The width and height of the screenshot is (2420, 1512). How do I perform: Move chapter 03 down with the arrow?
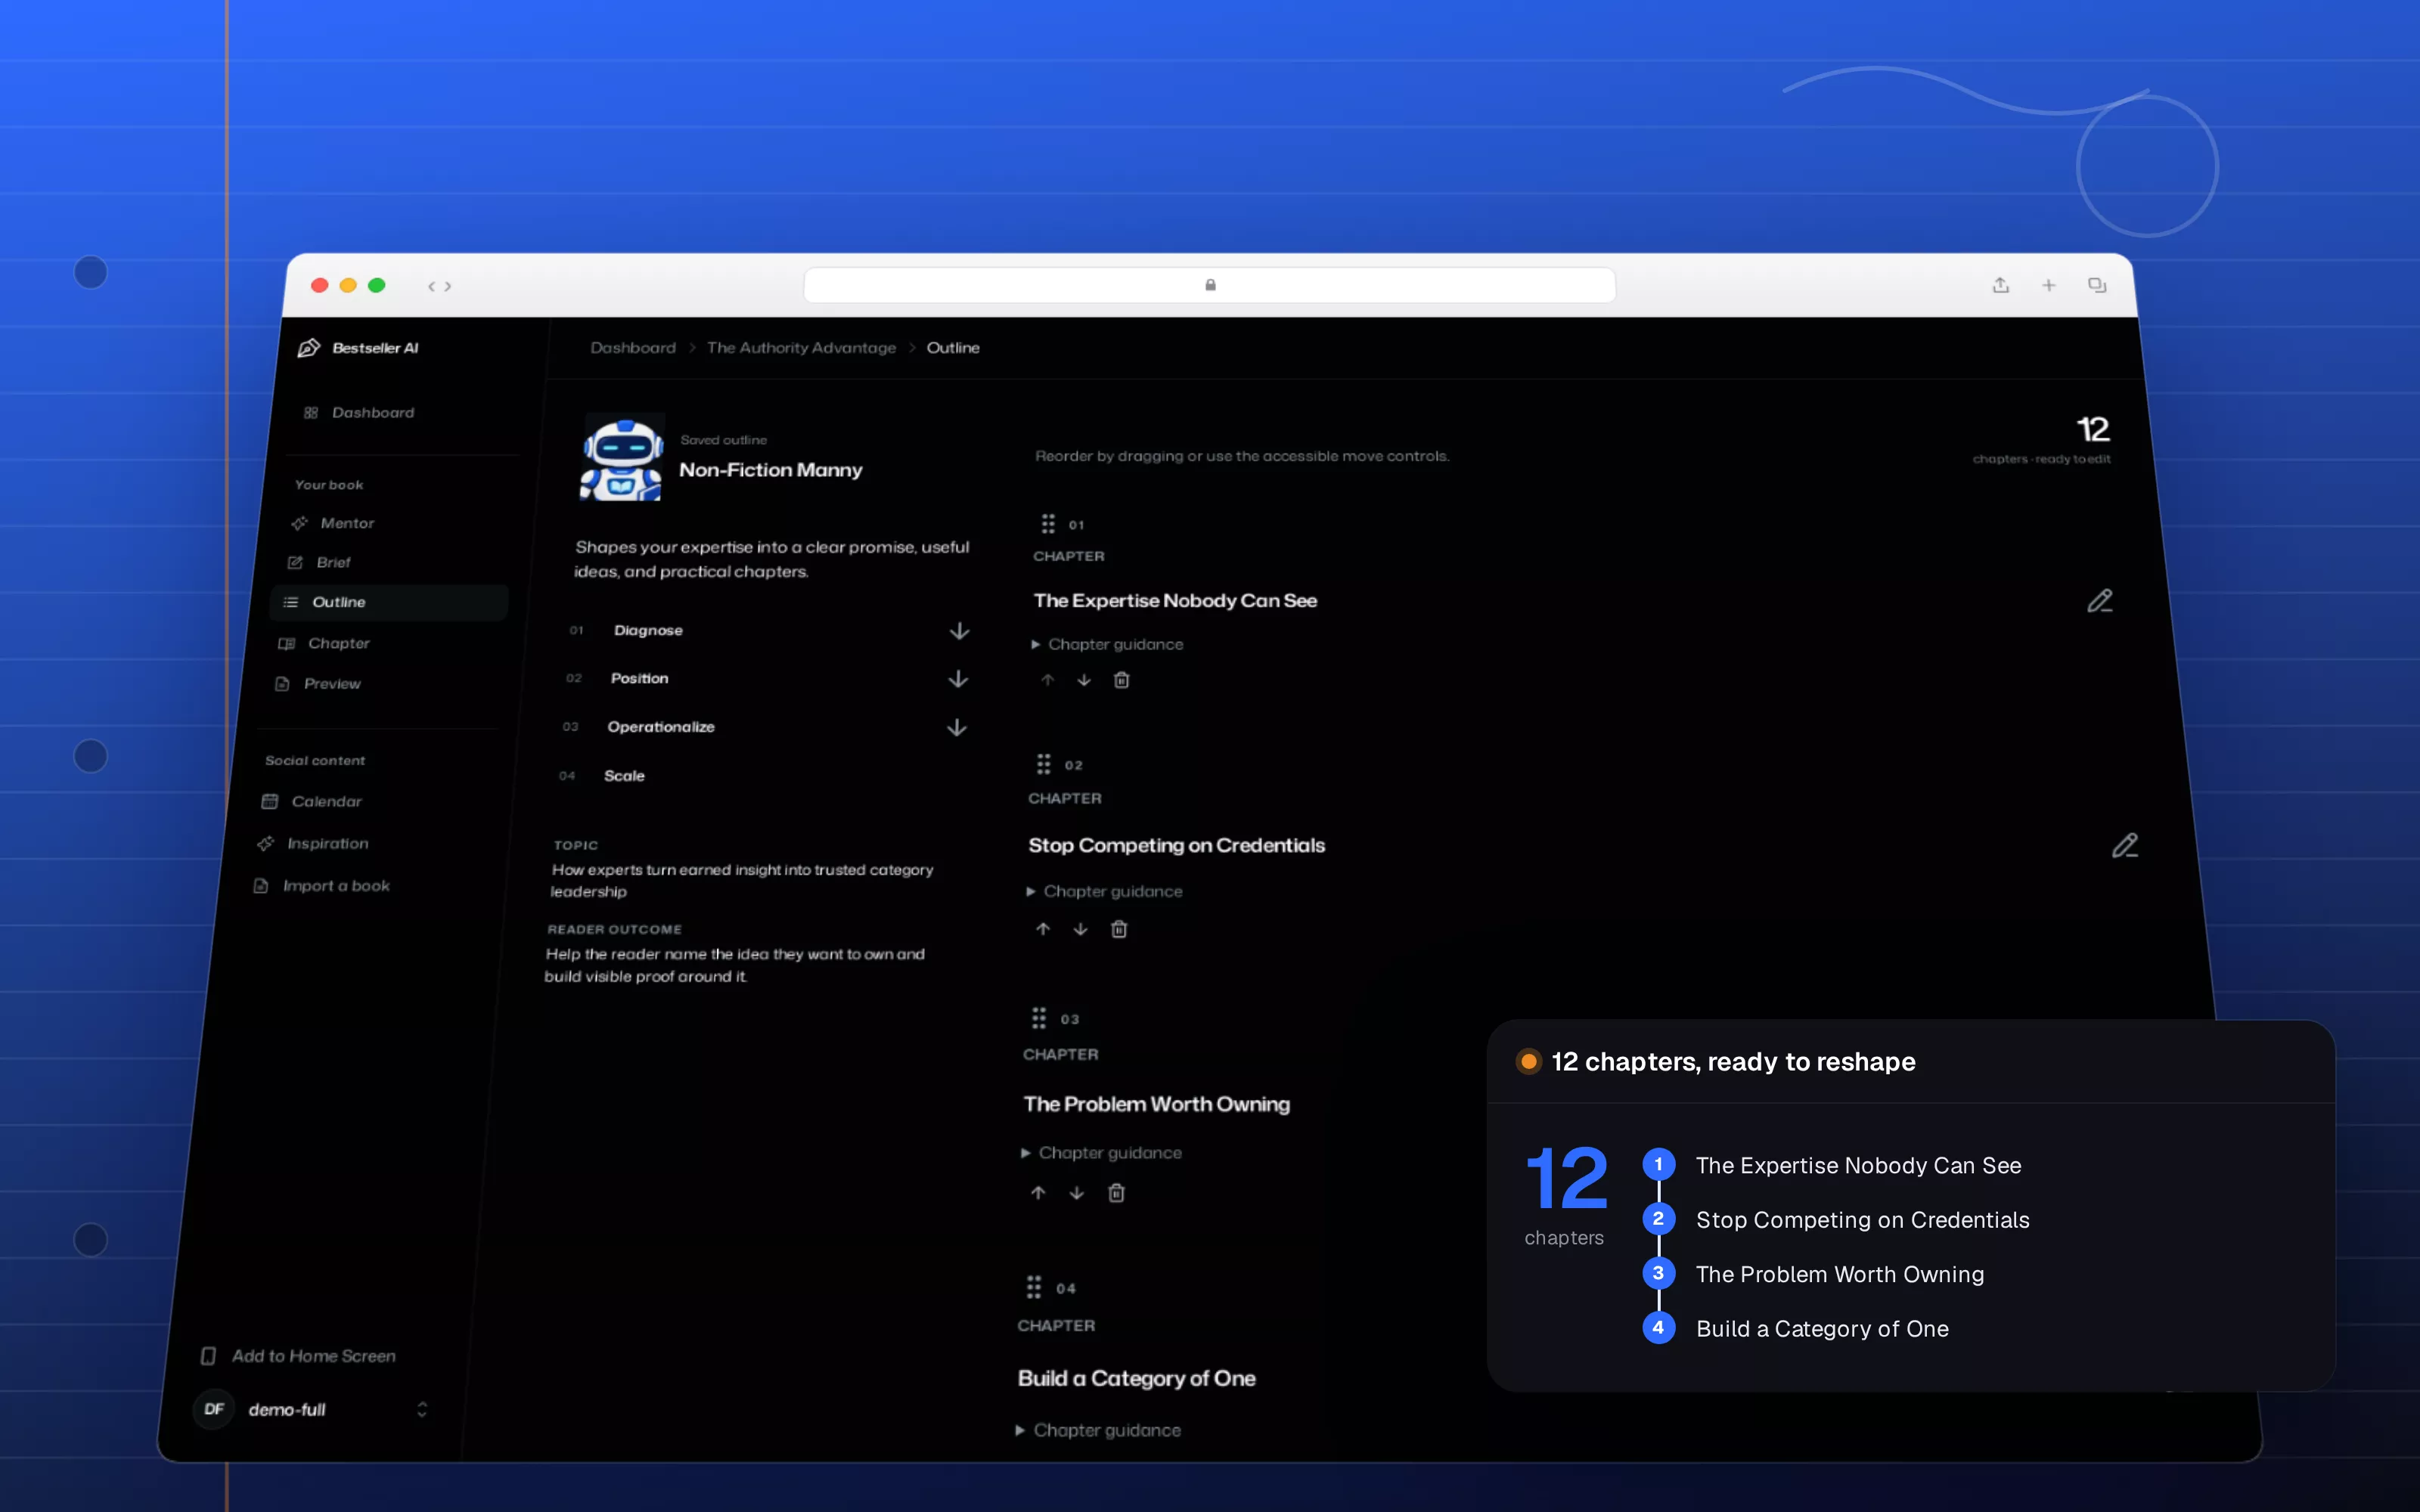click(x=1076, y=1193)
